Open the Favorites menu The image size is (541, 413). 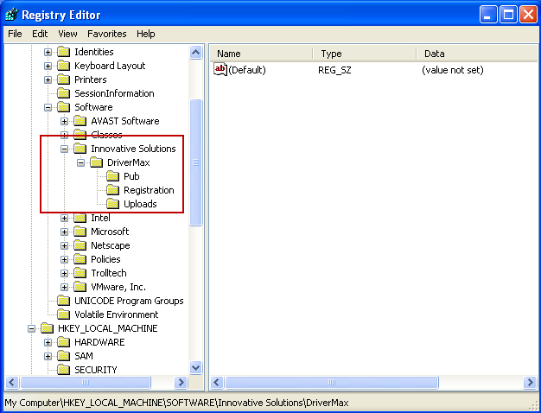coord(107,34)
